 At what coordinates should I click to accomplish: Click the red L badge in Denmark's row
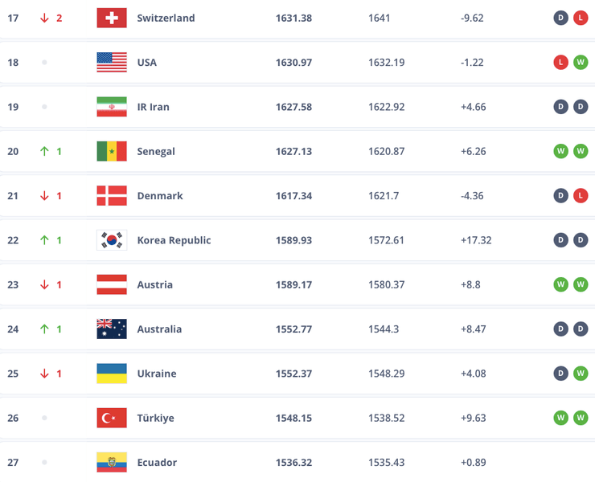[x=581, y=195]
